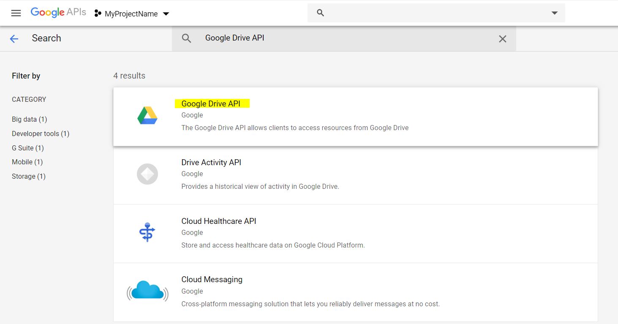Click the three-dot project icon beside MyProjectName

98,14
